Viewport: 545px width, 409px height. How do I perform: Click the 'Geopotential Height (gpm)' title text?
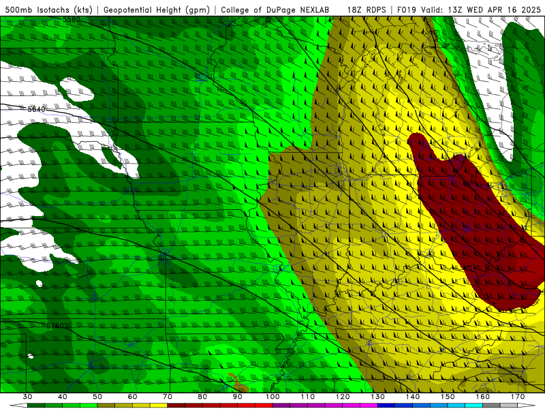pos(157,10)
